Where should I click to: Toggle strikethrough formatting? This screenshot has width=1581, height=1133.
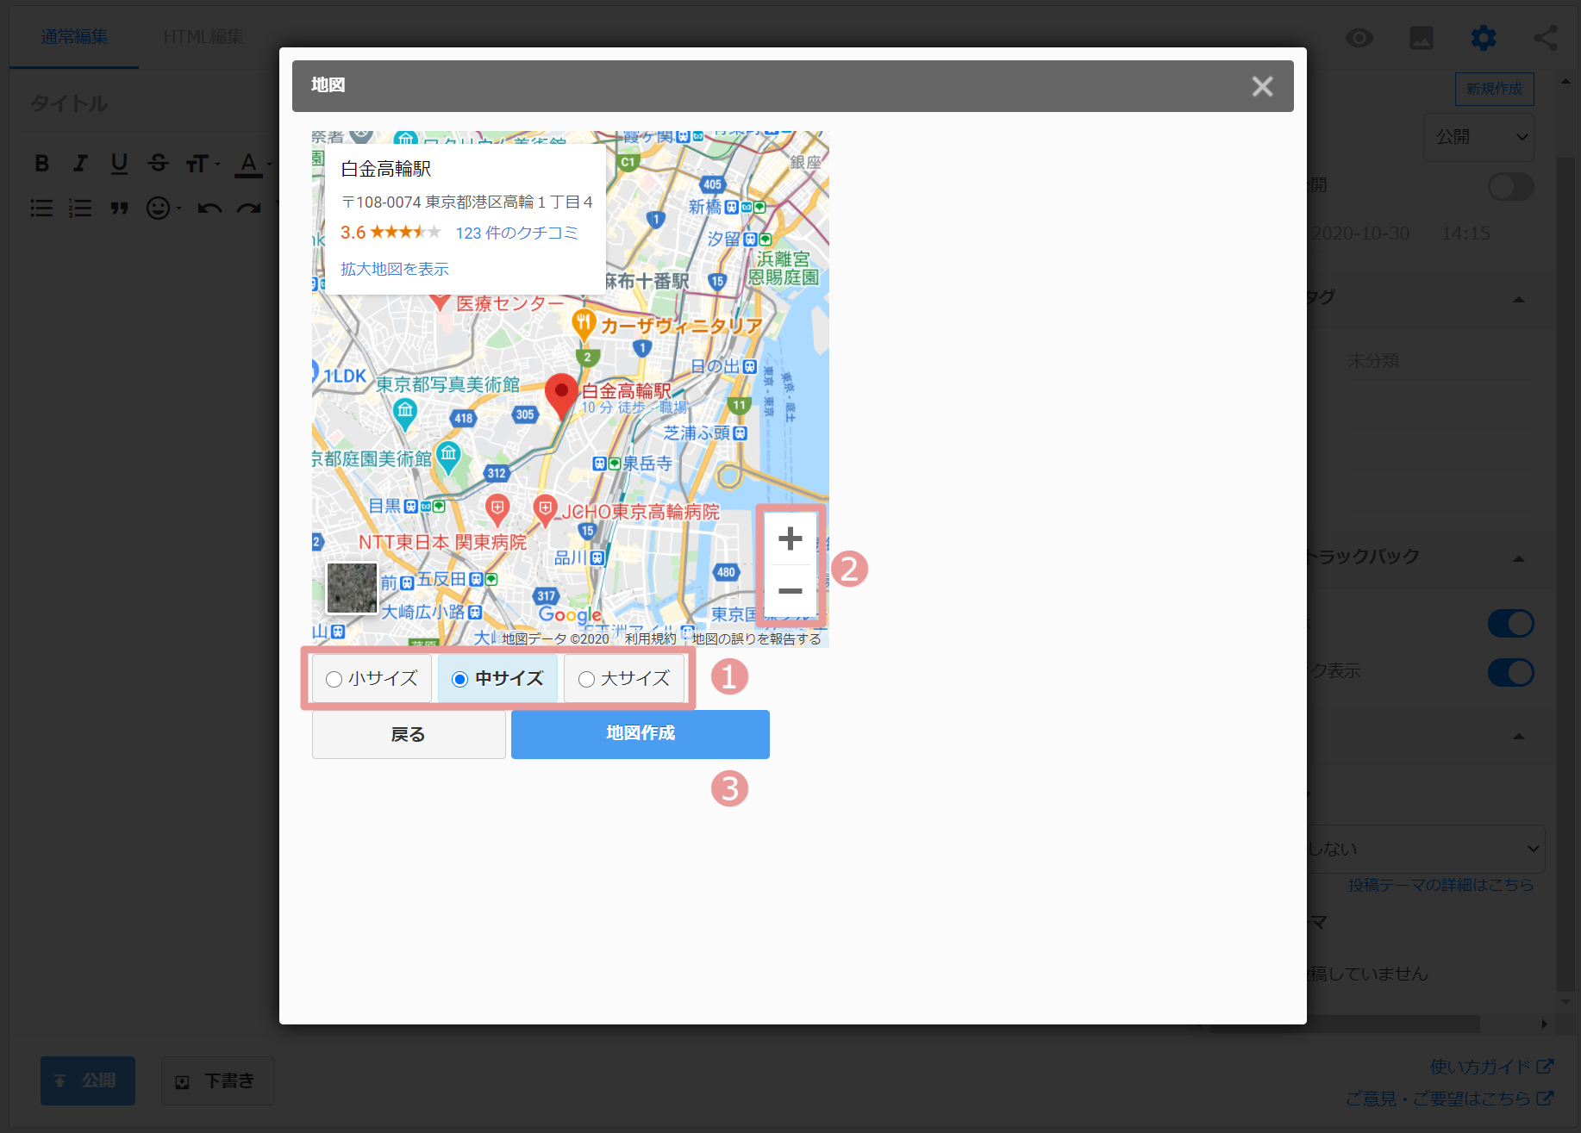click(x=158, y=163)
